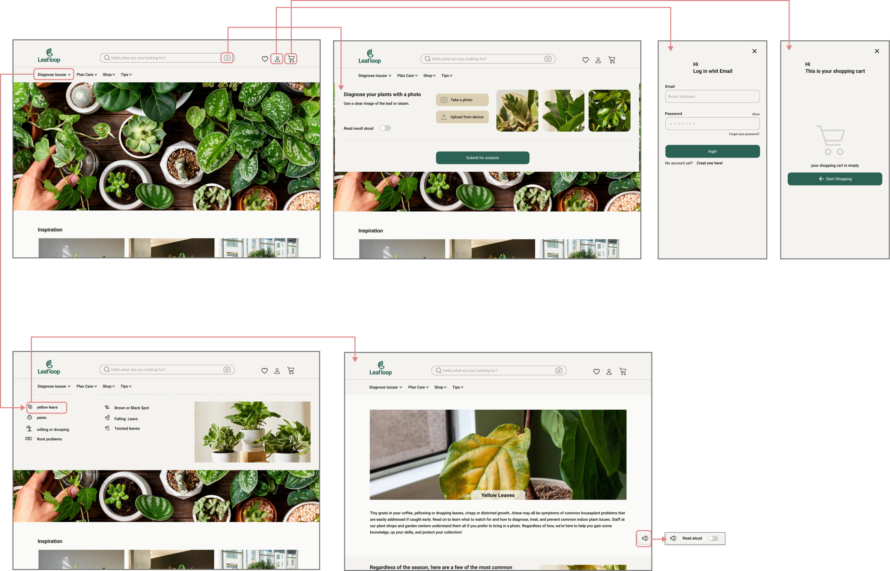This screenshot has width=890, height=571.
Task: Click the Twisted leaves icon
Action: coord(107,428)
